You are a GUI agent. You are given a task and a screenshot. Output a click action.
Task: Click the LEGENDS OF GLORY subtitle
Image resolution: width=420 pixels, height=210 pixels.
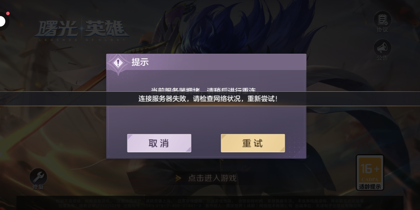click(x=81, y=39)
